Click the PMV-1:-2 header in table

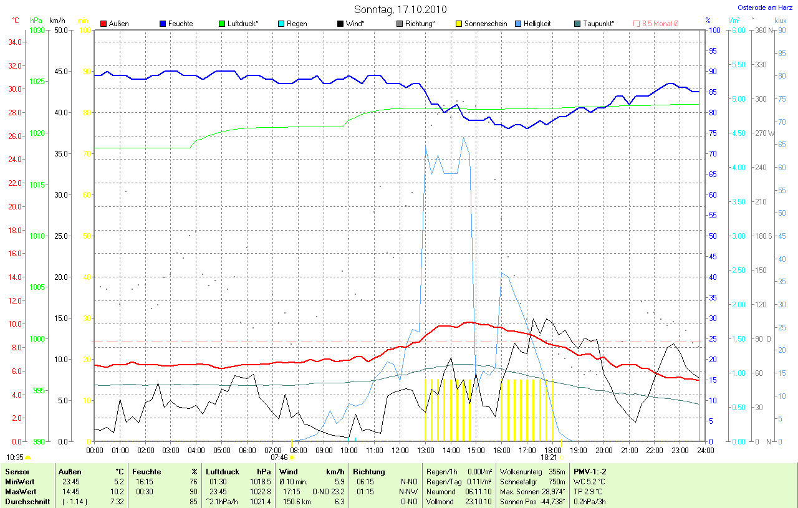pos(591,472)
